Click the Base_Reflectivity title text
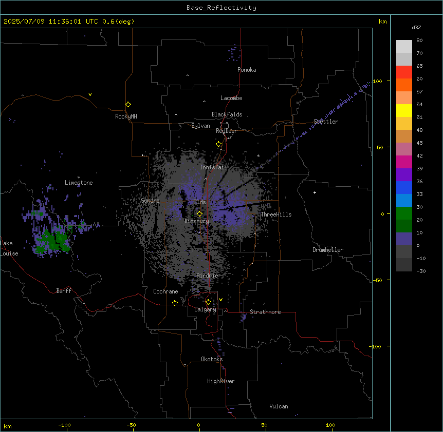Screen dimensions: 443x432 pyautogui.click(x=221, y=8)
